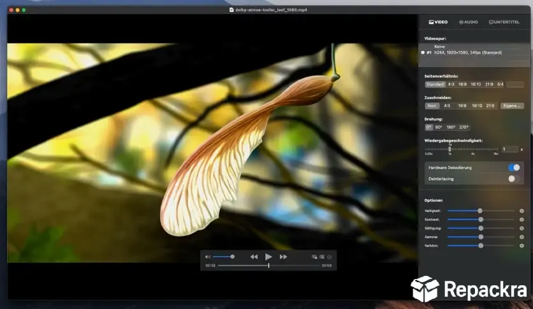
Task: Click the Kontrast slider
Action: 481,220
